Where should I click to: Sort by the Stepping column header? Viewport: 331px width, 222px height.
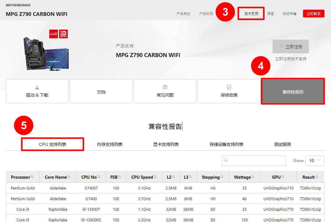211,177
